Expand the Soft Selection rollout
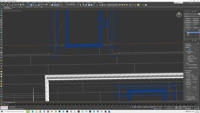Image resolution: width=200 pixels, height=113 pixels. click(189, 71)
